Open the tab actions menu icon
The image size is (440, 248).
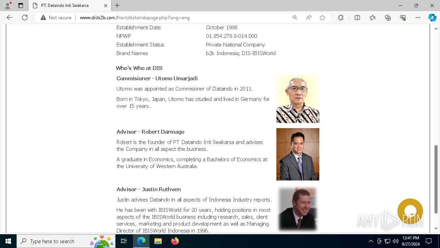21,6
